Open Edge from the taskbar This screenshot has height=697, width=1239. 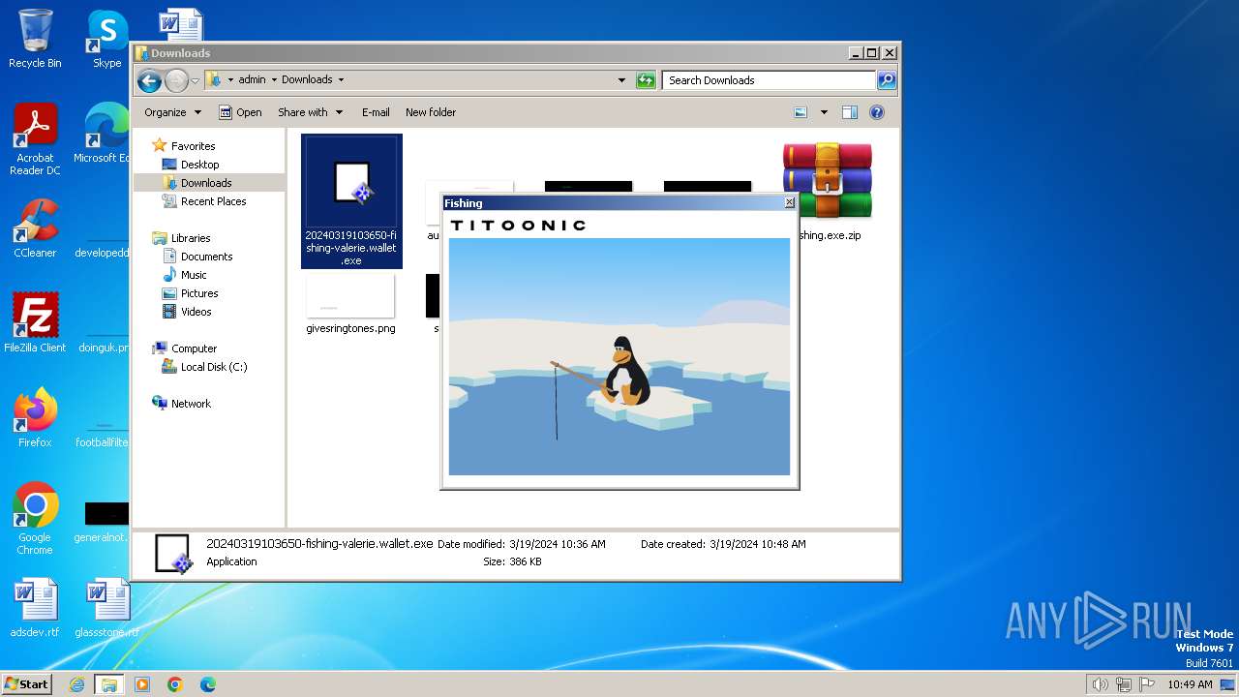point(208,684)
